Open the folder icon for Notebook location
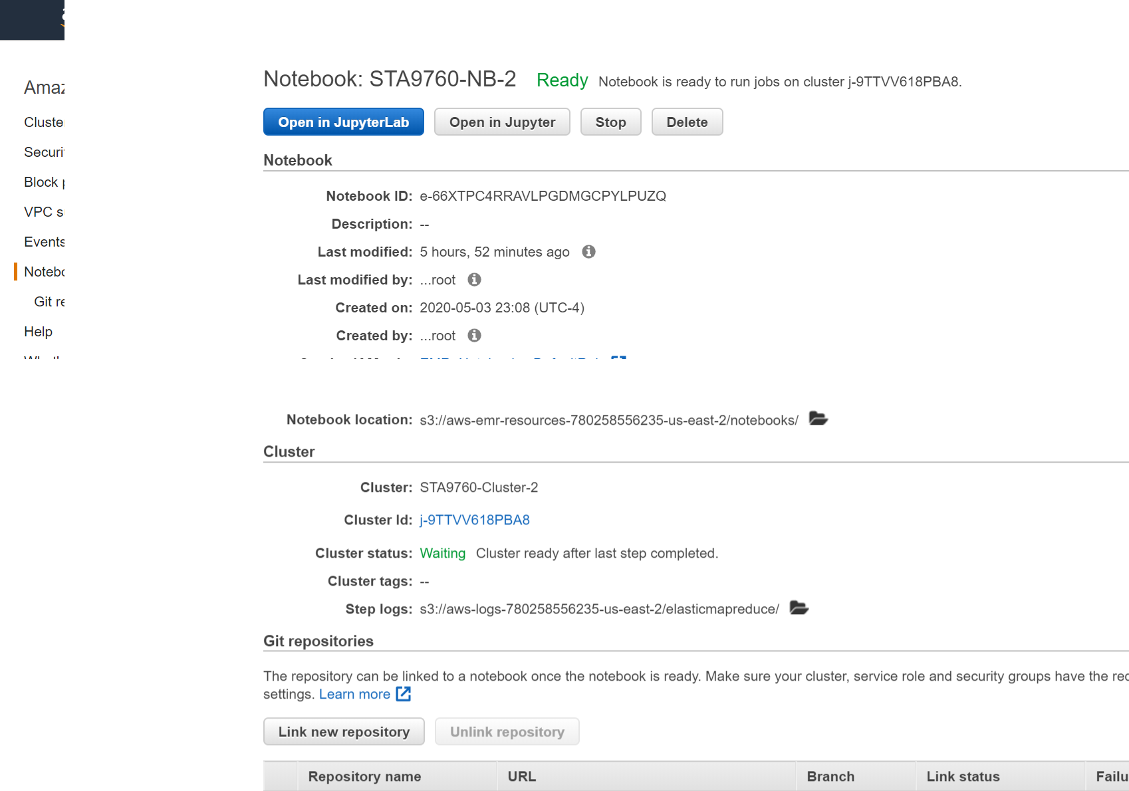This screenshot has width=1129, height=791. pyautogui.click(x=818, y=418)
